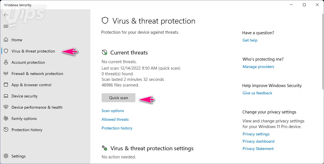
Task: Select Virus & threat protection in sidebar
Action: pos(33,51)
